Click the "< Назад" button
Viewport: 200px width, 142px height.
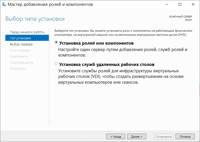(116, 136)
